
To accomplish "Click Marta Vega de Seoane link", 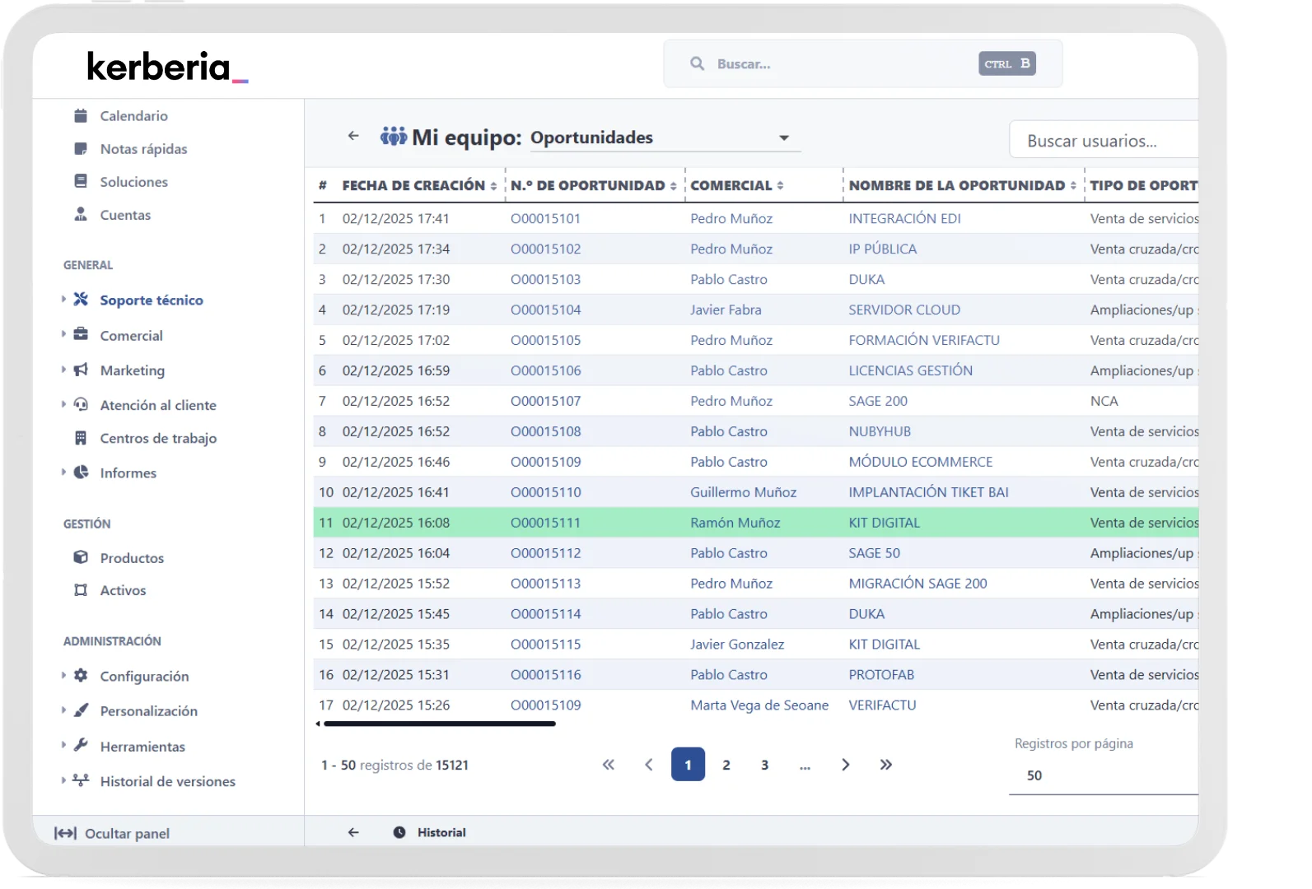I will click(759, 705).
